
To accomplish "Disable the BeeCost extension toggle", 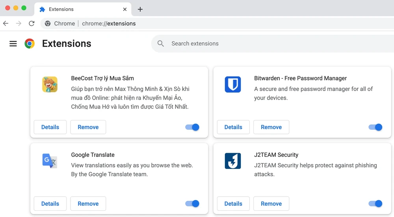I will [192, 127].
